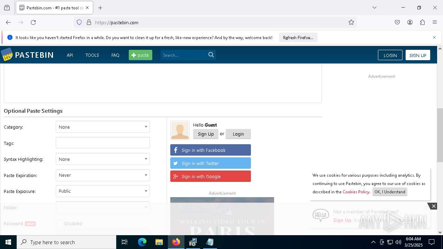The width and height of the screenshot is (443, 249).
Task: Go back using the browser back arrow
Action: pyautogui.click(x=8, y=22)
